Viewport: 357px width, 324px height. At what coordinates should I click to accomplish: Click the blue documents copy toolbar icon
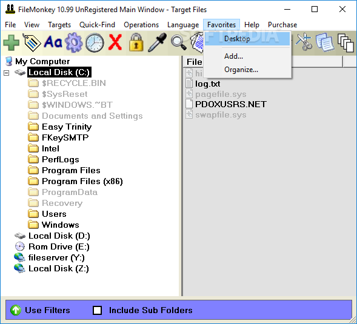[325, 42]
